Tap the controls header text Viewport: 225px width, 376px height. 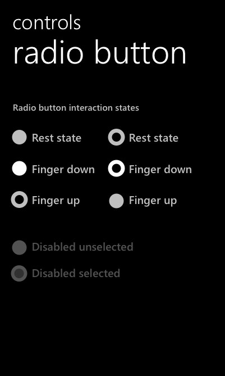[x=47, y=23]
